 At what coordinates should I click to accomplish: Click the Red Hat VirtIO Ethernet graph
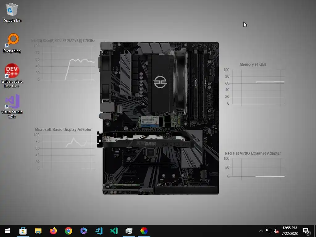(x=254, y=168)
